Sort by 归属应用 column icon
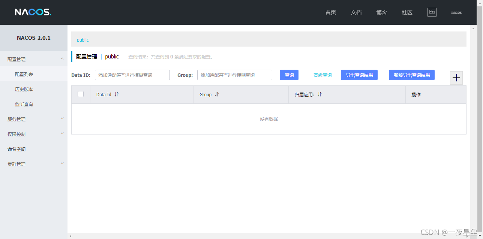This screenshot has width=483, height=239. (319, 94)
